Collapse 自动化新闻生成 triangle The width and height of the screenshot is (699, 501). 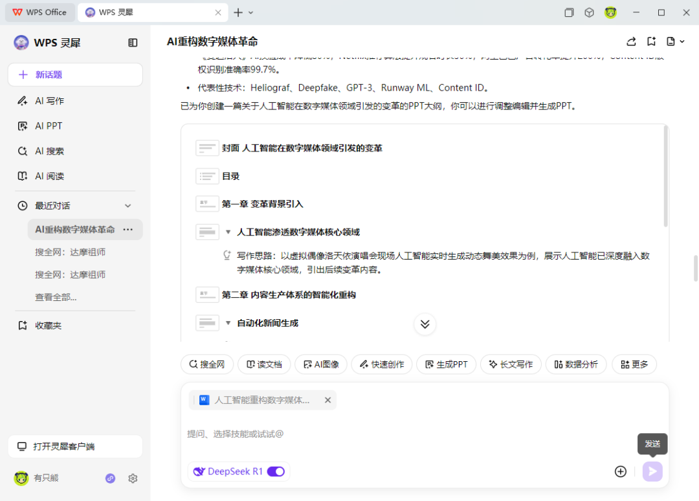(x=228, y=323)
